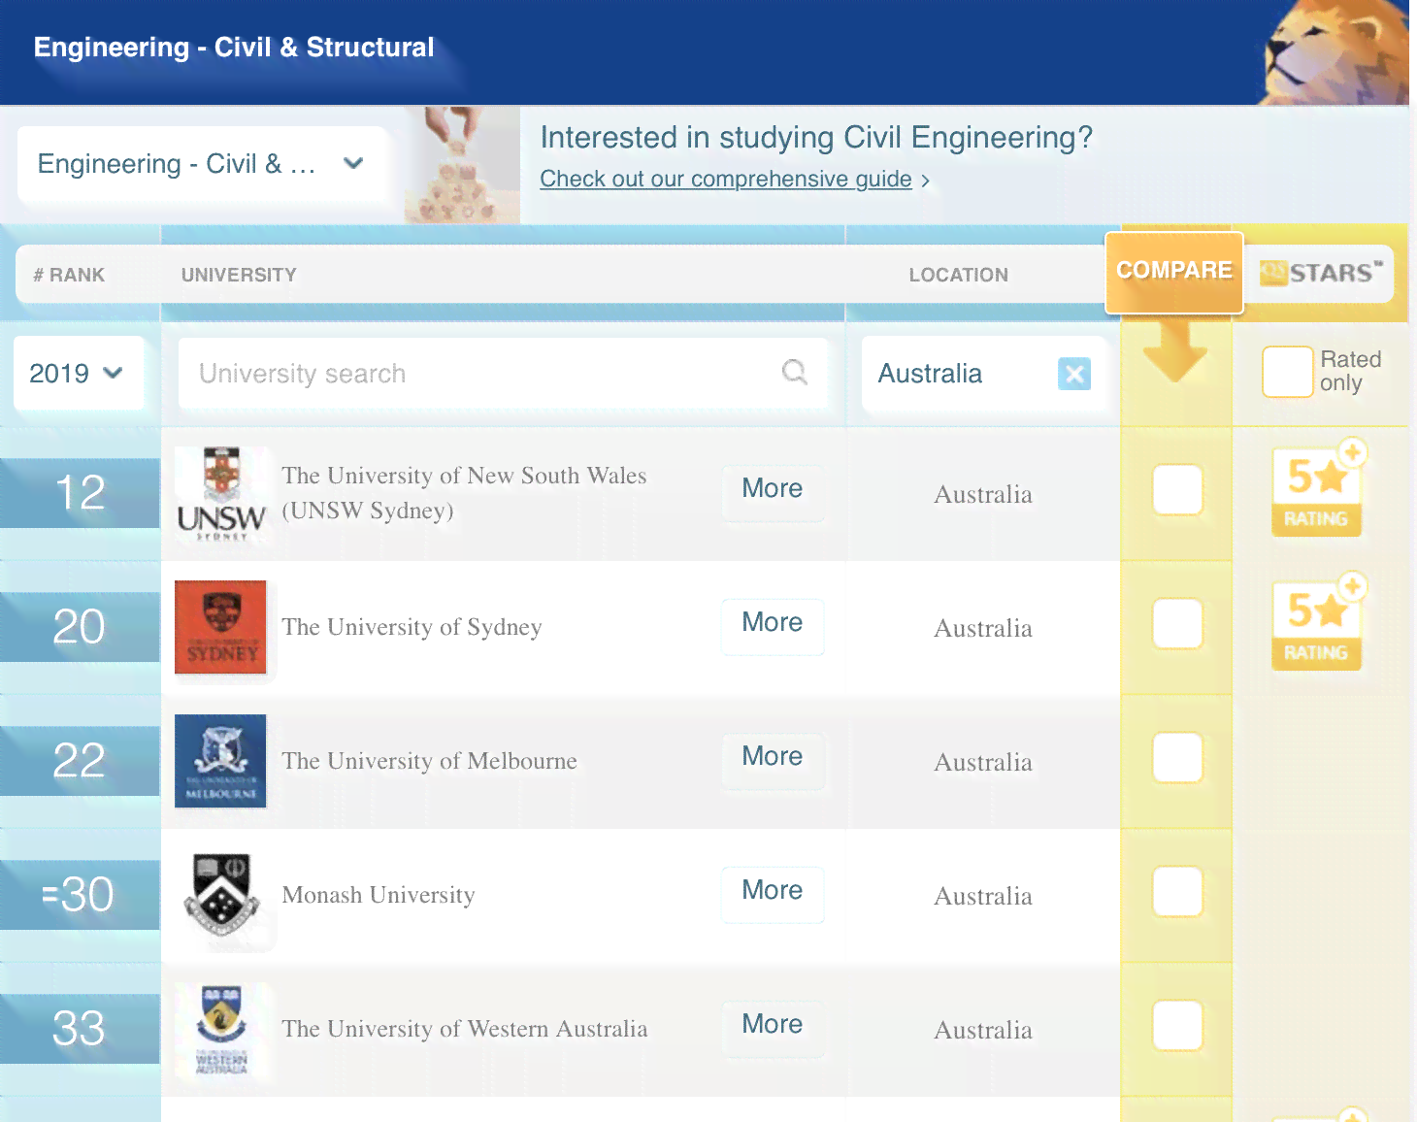Click rank number 20
This screenshot has height=1122, width=1417.
[80, 627]
